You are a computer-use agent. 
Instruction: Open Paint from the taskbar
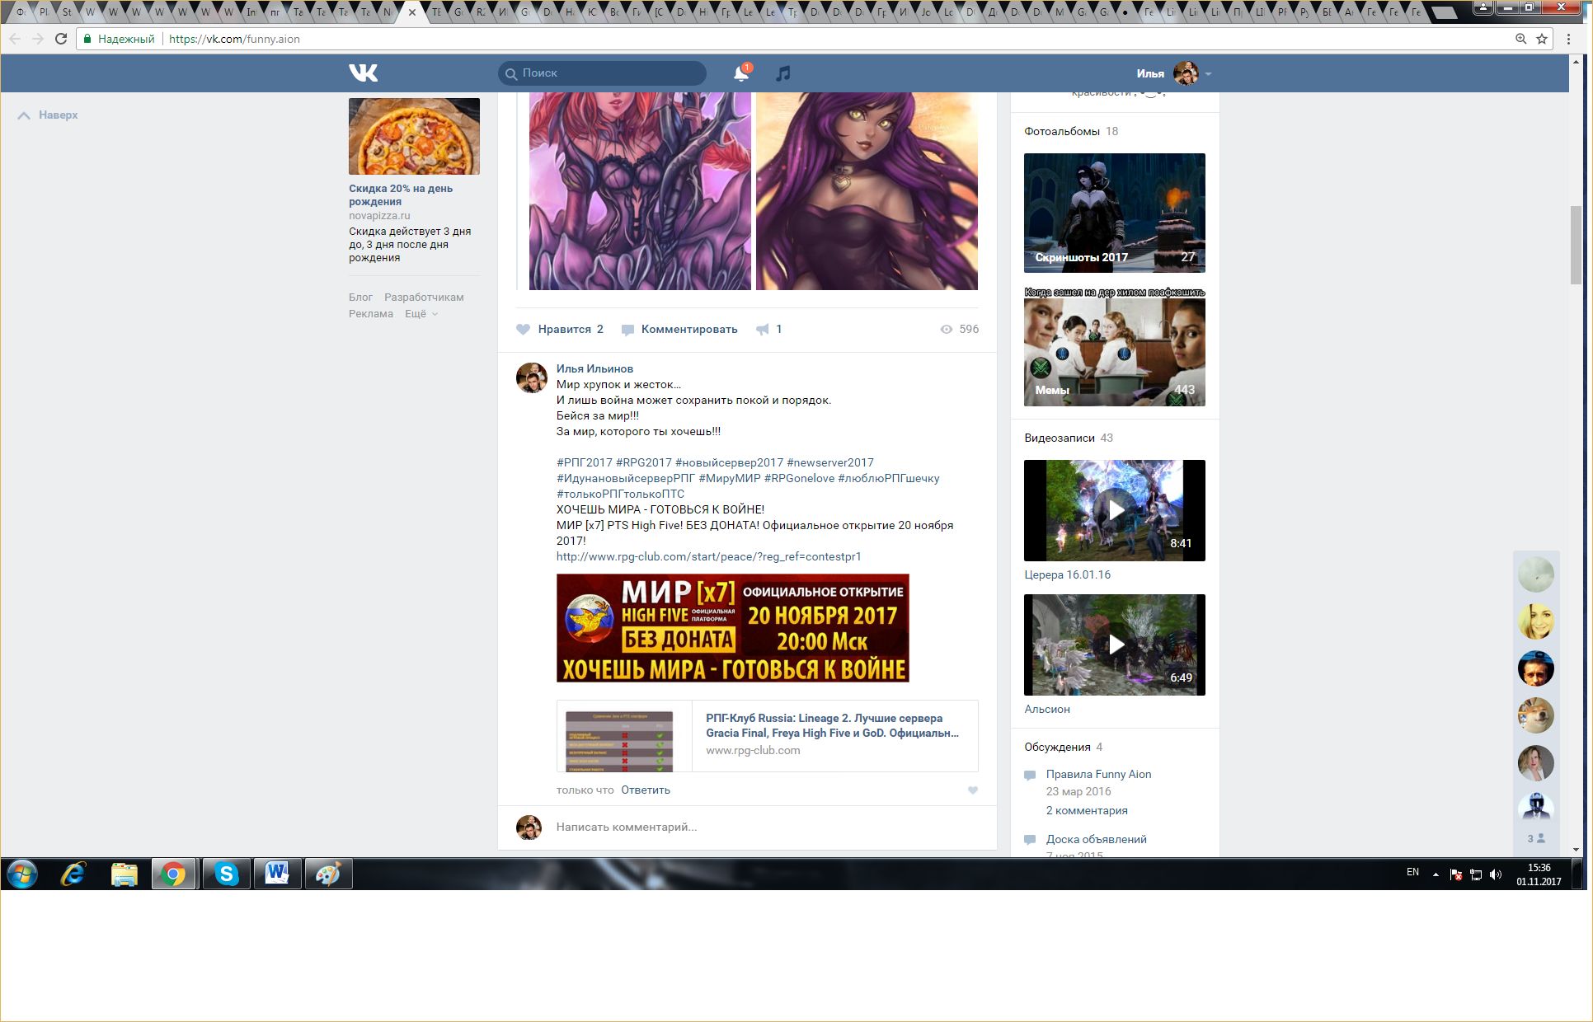[x=328, y=874]
